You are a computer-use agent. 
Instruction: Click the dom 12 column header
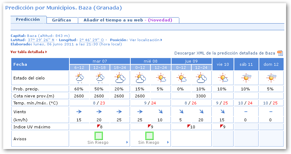click(x=271, y=64)
